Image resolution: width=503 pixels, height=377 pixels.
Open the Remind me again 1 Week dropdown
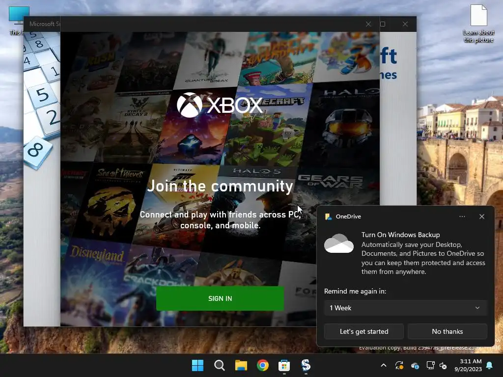[x=405, y=308]
